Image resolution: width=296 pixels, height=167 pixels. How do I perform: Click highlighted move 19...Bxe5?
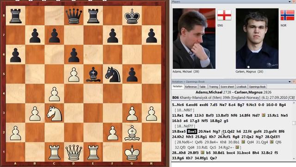[x=192, y=131]
